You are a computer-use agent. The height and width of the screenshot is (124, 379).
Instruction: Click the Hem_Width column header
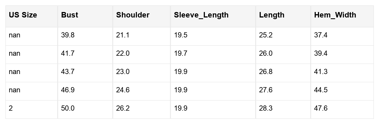point(335,15)
